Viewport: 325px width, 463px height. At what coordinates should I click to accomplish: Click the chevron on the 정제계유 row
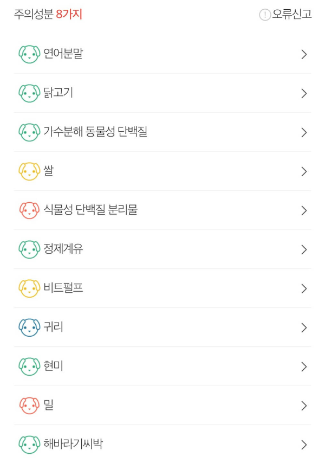pyautogui.click(x=304, y=249)
